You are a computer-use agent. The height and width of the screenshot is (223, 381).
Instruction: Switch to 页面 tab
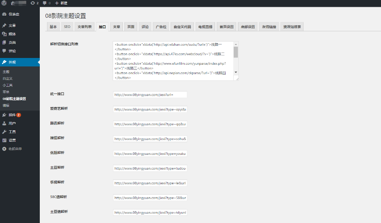click(x=131, y=27)
